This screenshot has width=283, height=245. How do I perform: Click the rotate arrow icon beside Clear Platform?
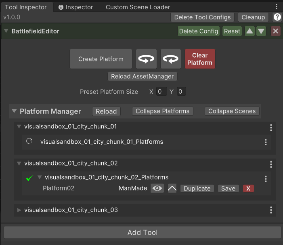coord(170,59)
